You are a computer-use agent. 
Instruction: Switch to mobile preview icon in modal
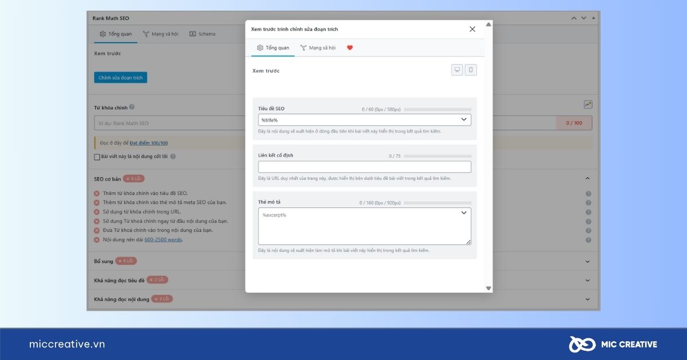point(471,70)
